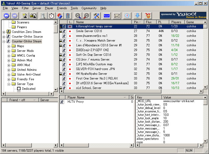
Task: Click the hammer and wrench tools icon
Action: point(97,16)
